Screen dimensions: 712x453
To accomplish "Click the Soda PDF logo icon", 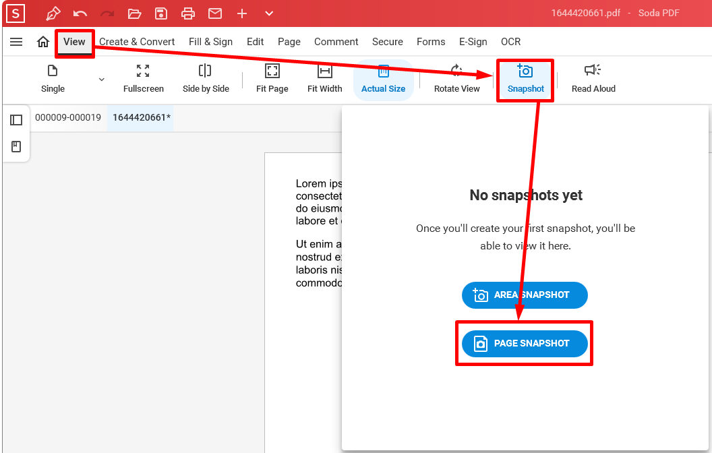I will click(x=16, y=13).
